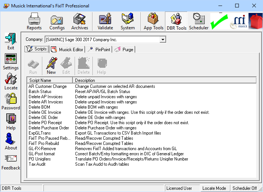Image resolution: width=263 pixels, height=192 pixels.
Task: Click the Locate sidebar icon
Action: pos(11,81)
